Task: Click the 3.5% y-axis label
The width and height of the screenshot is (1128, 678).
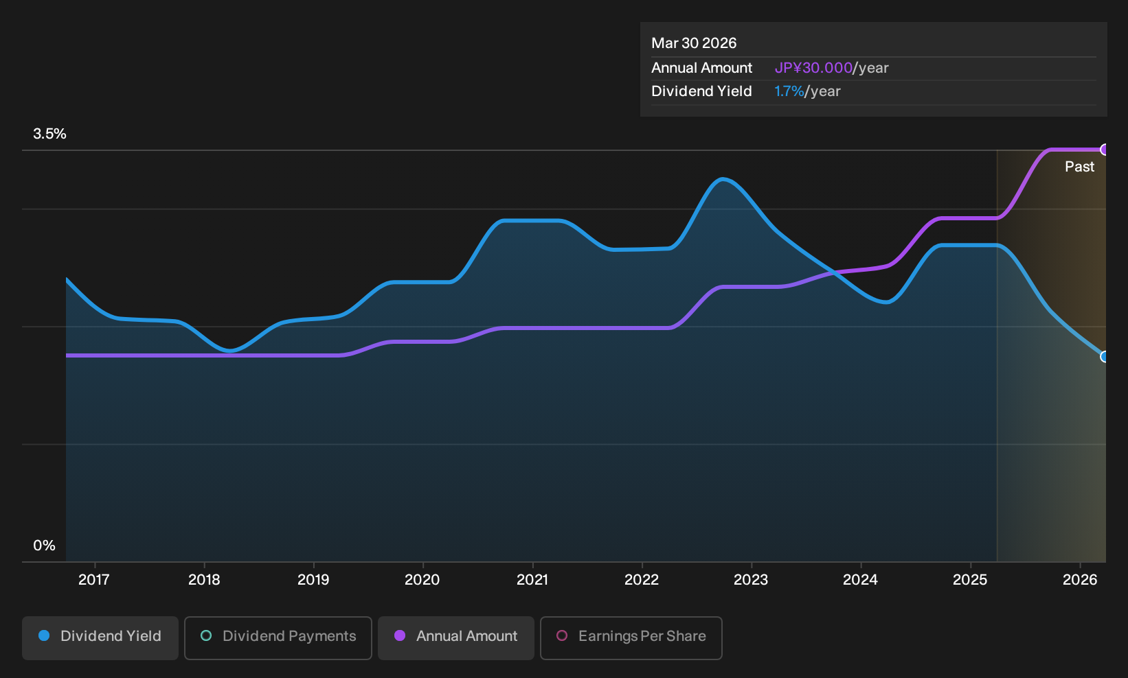Action: click(49, 134)
